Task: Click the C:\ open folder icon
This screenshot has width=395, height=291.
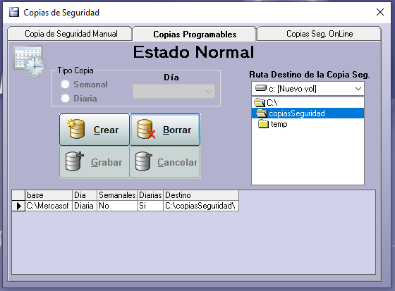Action: tap(260, 102)
